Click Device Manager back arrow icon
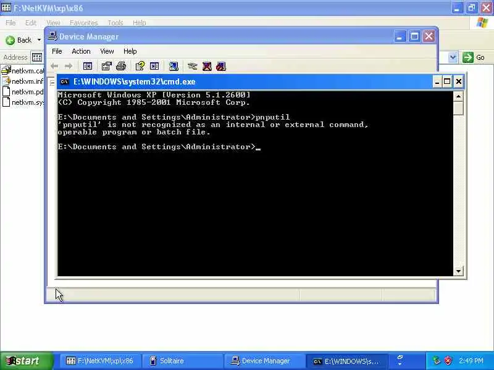 pyautogui.click(x=54, y=66)
